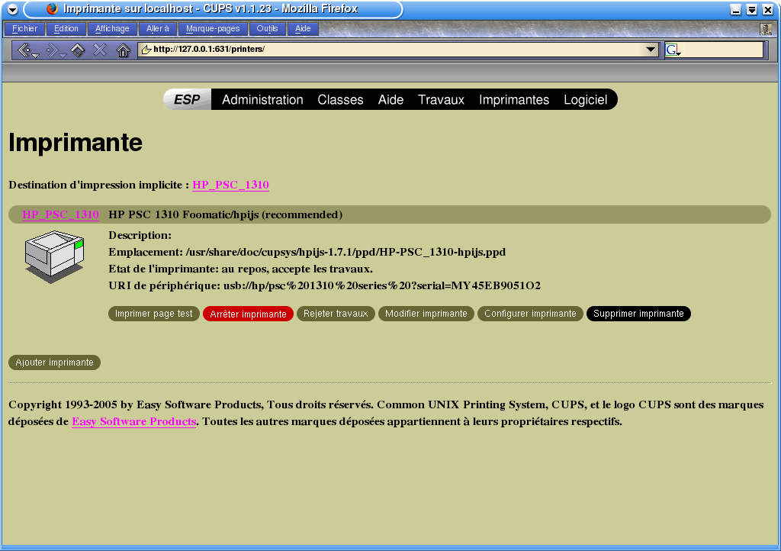The height and width of the screenshot is (551, 781).
Task: Open the Marque-pages menu
Action: 213,29
